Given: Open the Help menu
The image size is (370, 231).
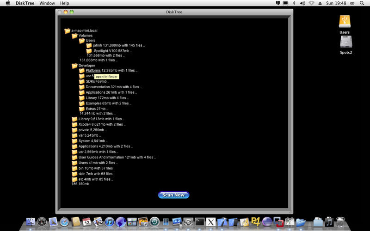Looking at the screenshot, I should [64, 3].
